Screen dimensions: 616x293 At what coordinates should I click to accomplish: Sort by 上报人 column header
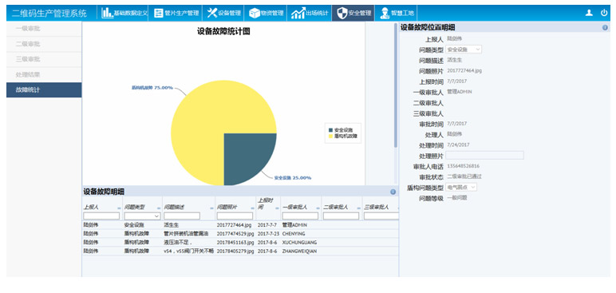coord(91,208)
